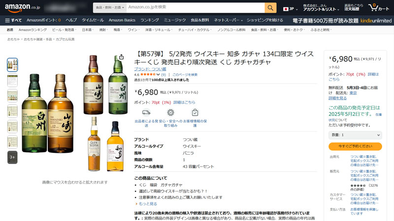Open the shopping cart icon
Screen dimensions: 394x221
point(378,7)
